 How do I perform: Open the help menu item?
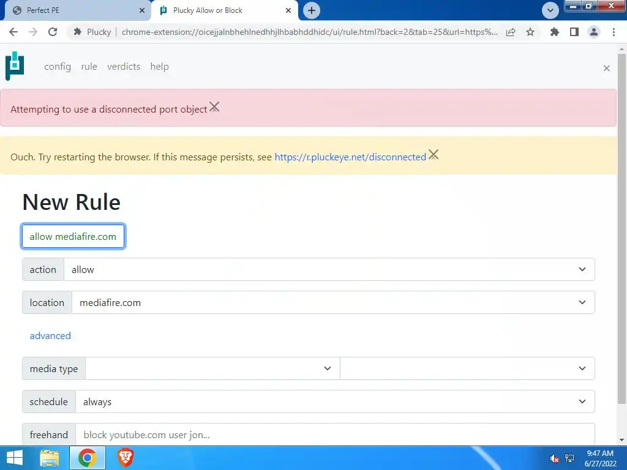(160, 66)
